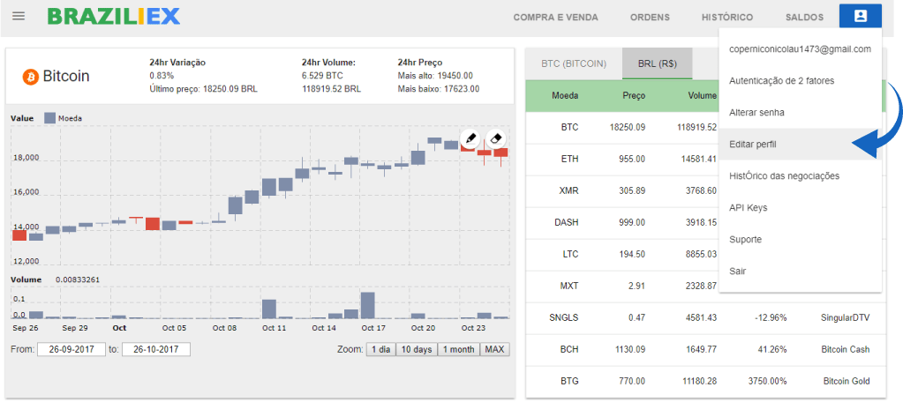
Task: Open Autenticação de 2 fatores option
Action: pyautogui.click(x=781, y=80)
